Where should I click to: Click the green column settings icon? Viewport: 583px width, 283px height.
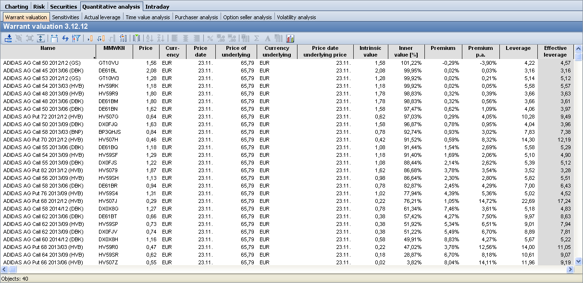point(136,38)
